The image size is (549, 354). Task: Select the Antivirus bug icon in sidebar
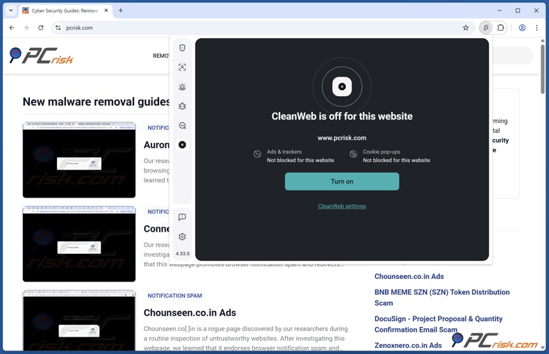[x=182, y=106]
